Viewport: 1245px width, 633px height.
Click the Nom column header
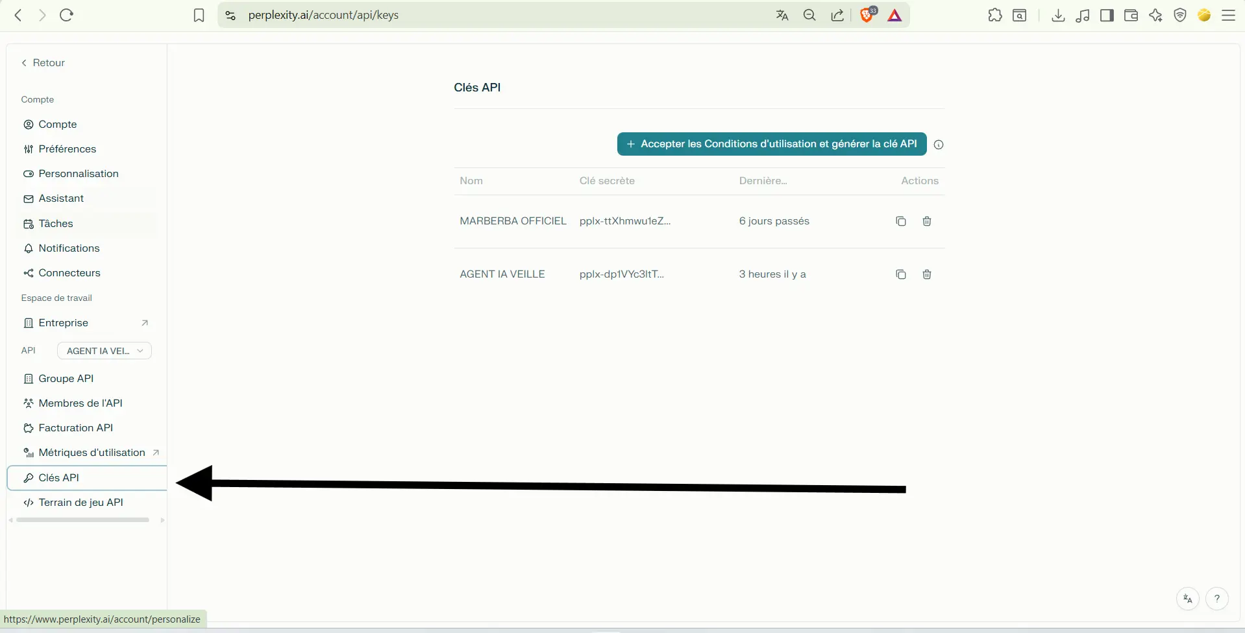(471, 181)
